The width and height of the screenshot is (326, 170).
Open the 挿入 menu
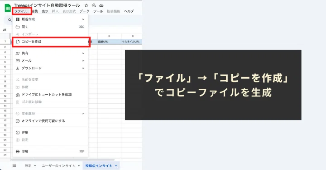click(55, 11)
